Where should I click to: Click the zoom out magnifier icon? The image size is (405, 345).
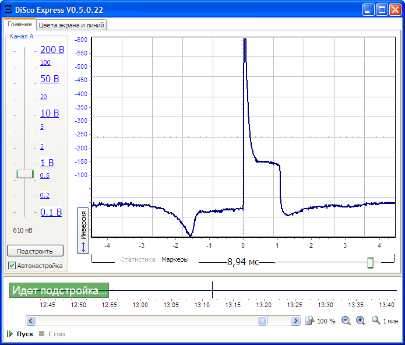346,321
